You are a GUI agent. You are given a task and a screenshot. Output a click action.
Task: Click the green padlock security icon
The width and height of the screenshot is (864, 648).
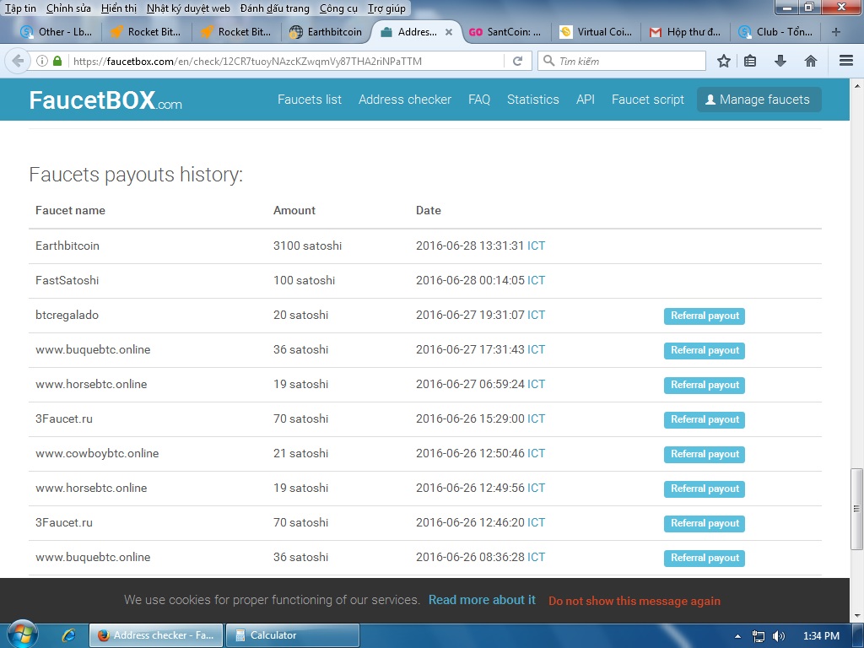point(57,61)
